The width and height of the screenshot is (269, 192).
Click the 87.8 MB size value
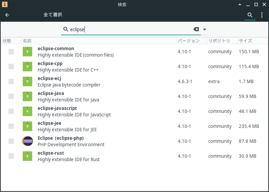[248, 141]
